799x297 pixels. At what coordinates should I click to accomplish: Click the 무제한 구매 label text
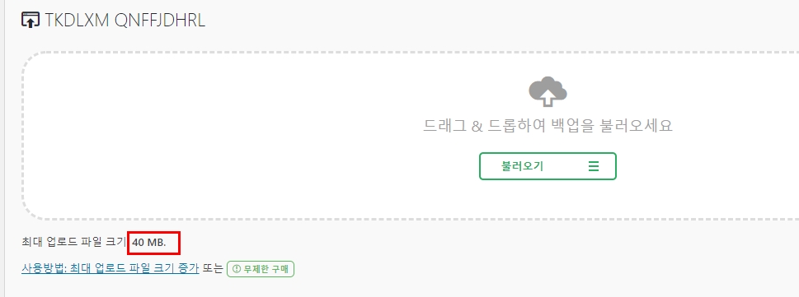pos(266,269)
